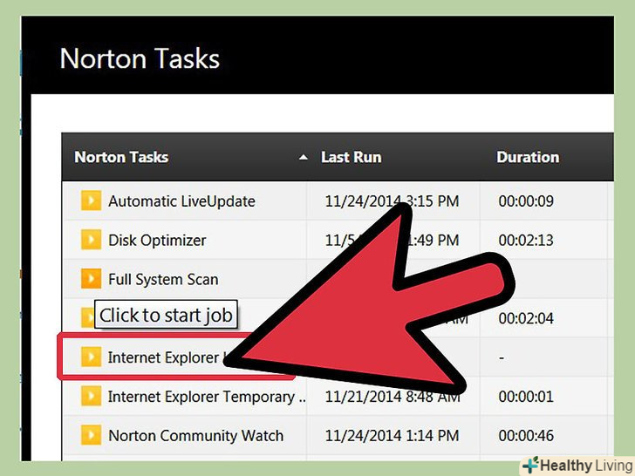
Task: Select the Disk Optimizer task name
Action: [x=157, y=241]
